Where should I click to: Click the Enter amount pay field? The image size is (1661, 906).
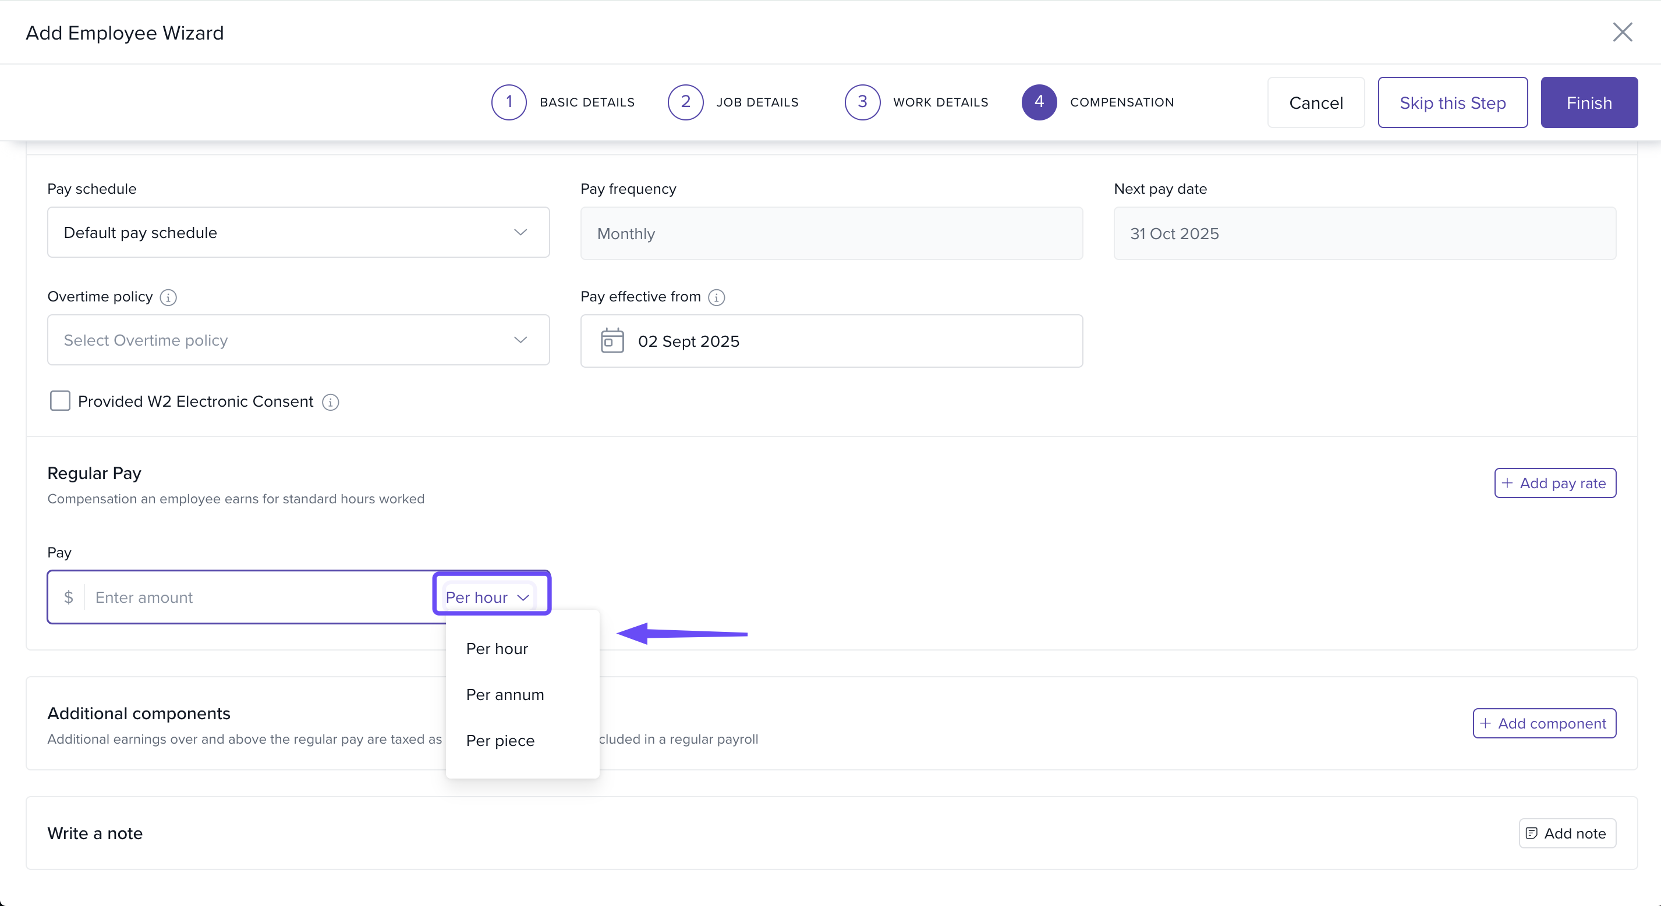pos(258,598)
